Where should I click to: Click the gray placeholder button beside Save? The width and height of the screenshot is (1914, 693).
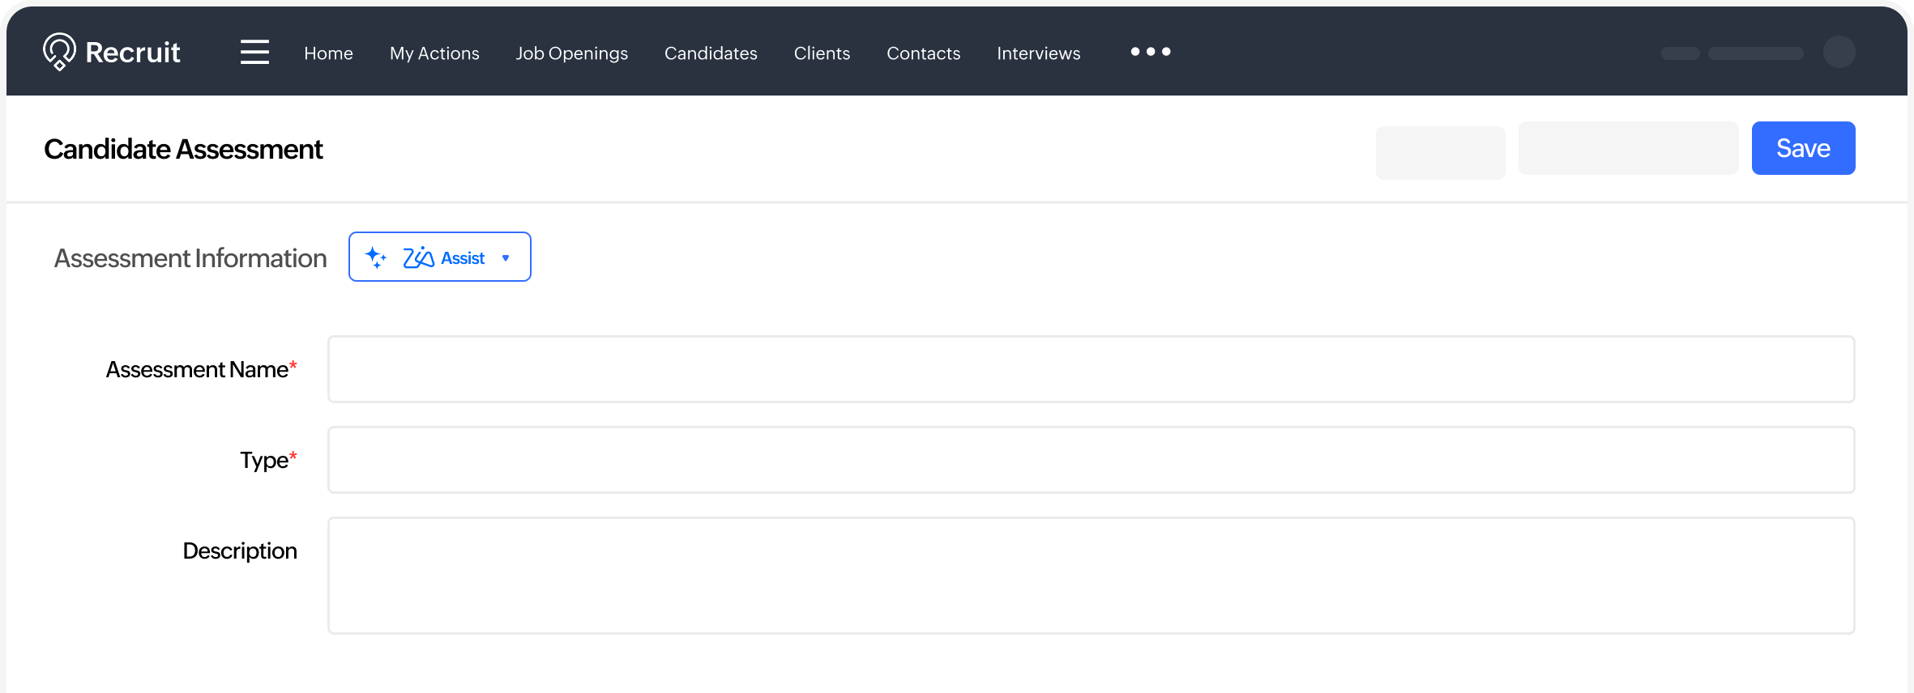pos(1628,148)
